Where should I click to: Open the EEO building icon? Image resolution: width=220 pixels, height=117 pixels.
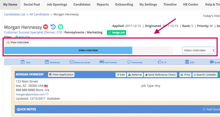coord(187,62)
